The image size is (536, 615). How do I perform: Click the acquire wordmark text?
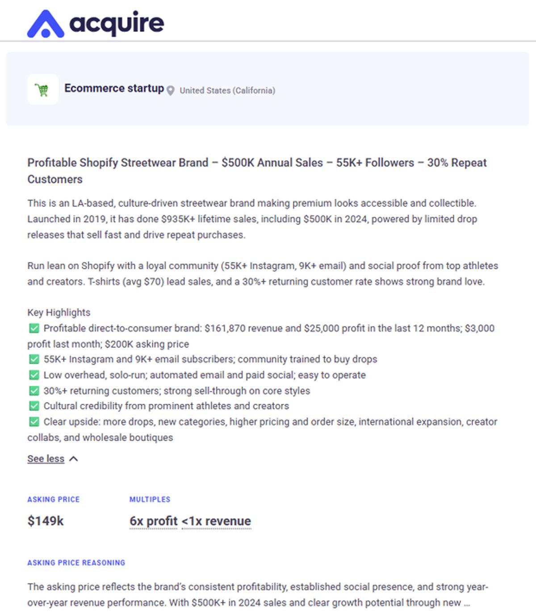pyautogui.click(x=117, y=23)
